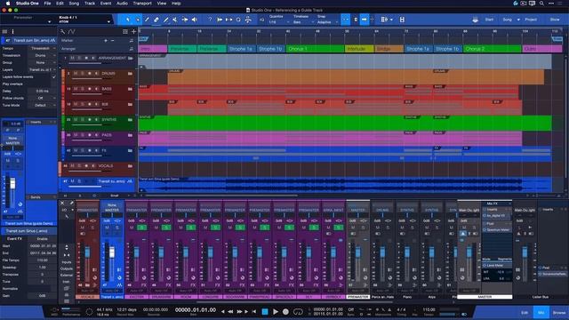Click the SYNTHS track folder icon
The width and height of the screenshot is (569, 320).
130,120
